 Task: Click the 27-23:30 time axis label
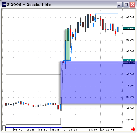pyautogui.click(x=70, y=130)
